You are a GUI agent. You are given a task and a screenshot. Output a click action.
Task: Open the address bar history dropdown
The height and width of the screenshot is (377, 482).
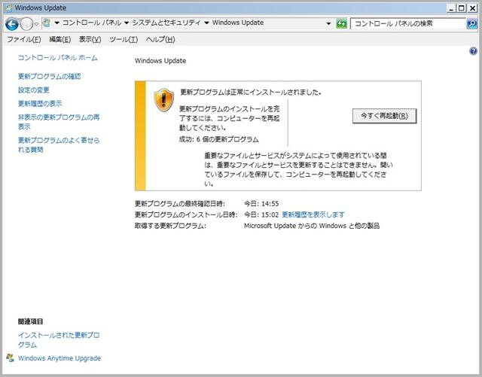[x=328, y=23]
